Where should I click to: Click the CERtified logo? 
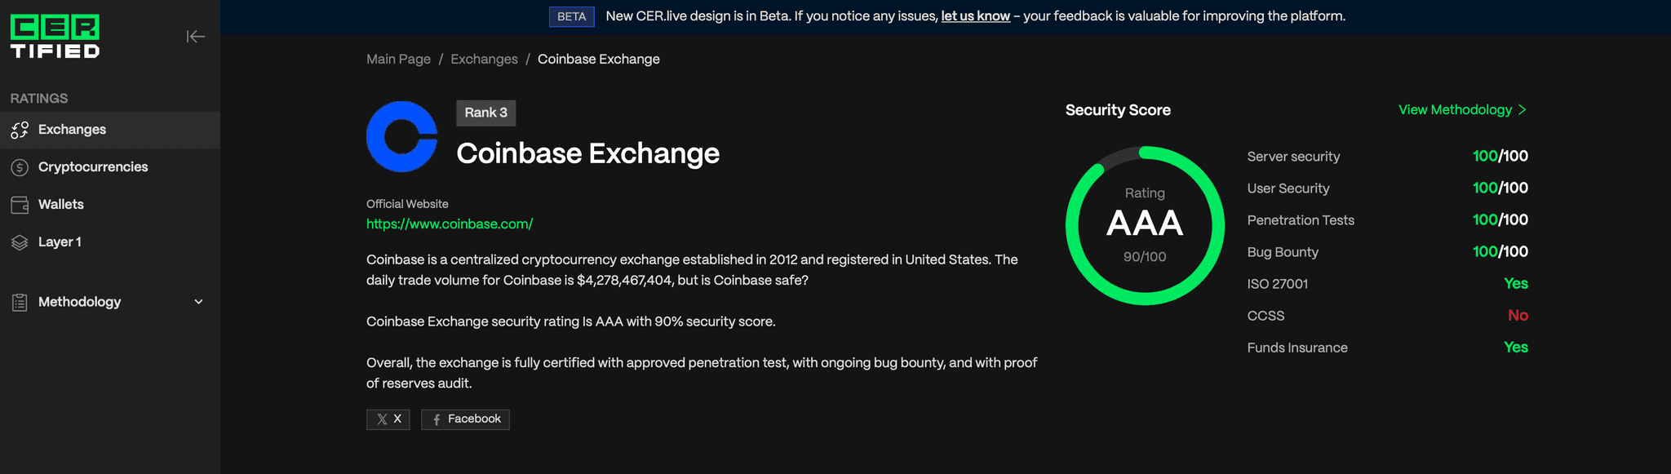55,37
